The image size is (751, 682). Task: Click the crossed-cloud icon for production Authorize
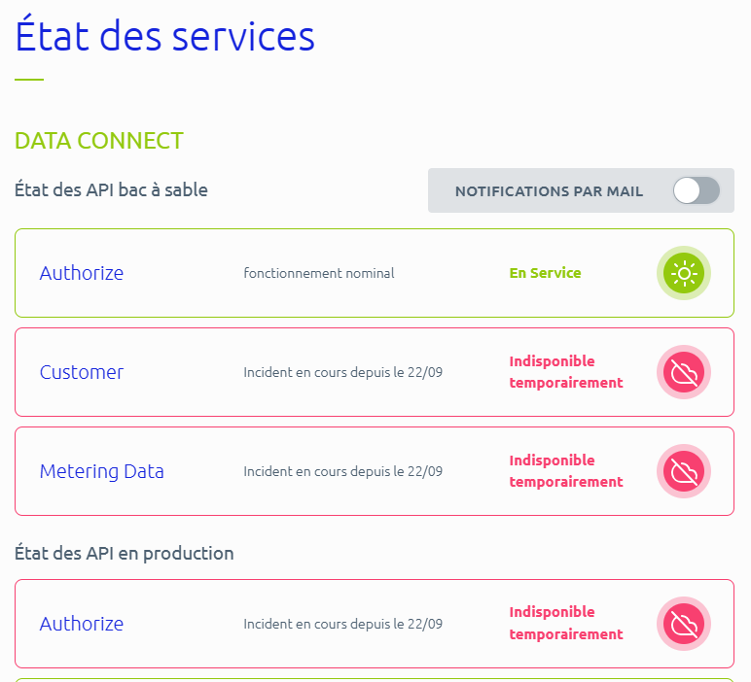coord(684,624)
